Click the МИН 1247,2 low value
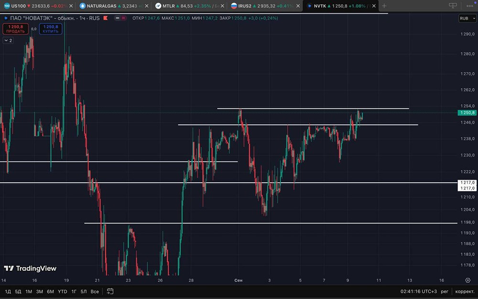Viewport: 478px width, 299px height. pyautogui.click(x=205, y=18)
